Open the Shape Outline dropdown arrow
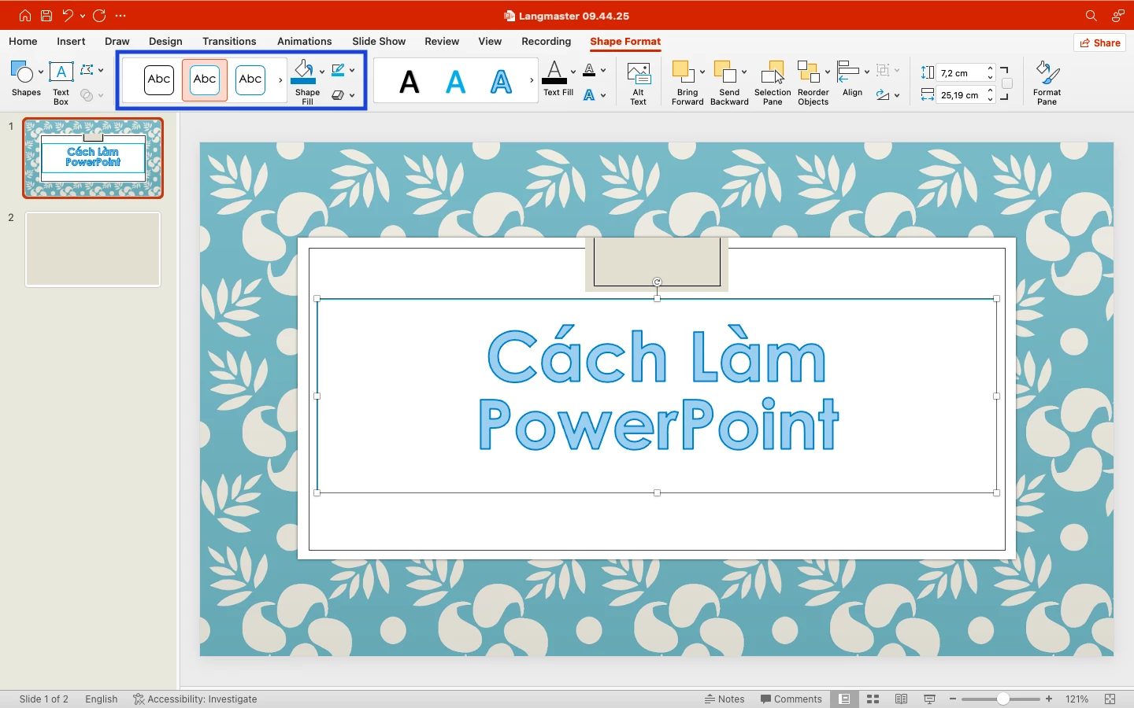 pyautogui.click(x=352, y=70)
